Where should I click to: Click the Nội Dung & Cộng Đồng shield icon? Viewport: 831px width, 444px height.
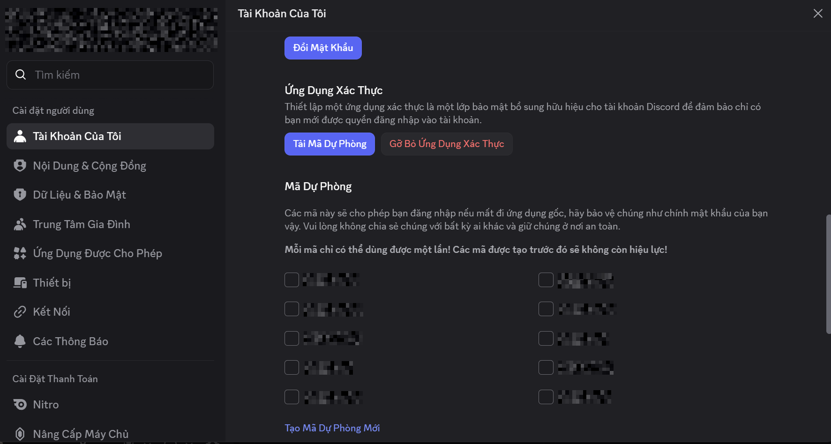[x=20, y=166]
